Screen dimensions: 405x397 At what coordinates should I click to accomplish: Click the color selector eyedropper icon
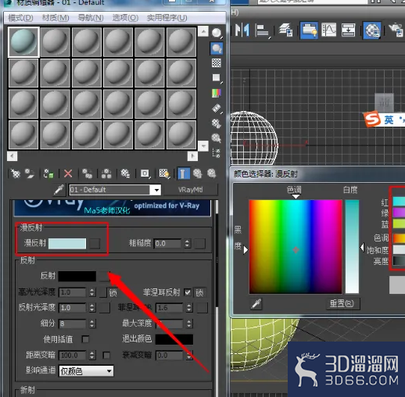(x=256, y=304)
